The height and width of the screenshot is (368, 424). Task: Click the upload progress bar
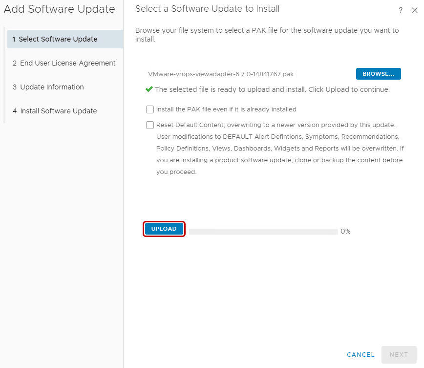click(262, 231)
